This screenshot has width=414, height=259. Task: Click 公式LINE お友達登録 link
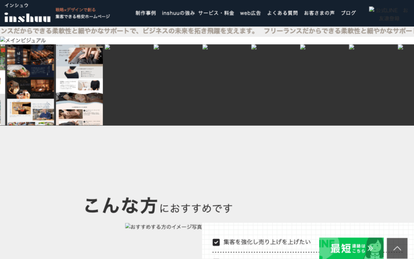pyautogui.click(x=389, y=14)
